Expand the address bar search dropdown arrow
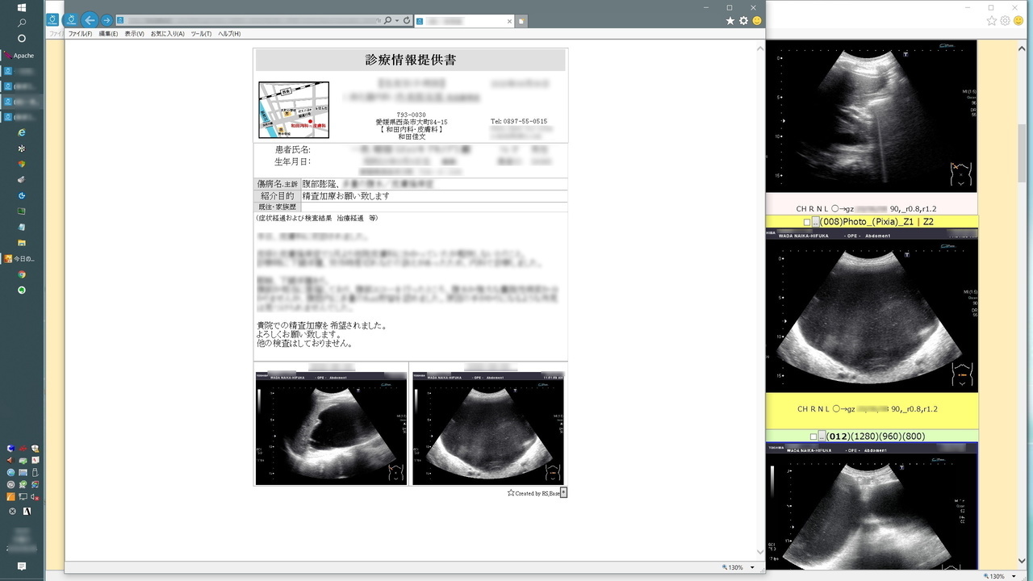 coord(396,20)
